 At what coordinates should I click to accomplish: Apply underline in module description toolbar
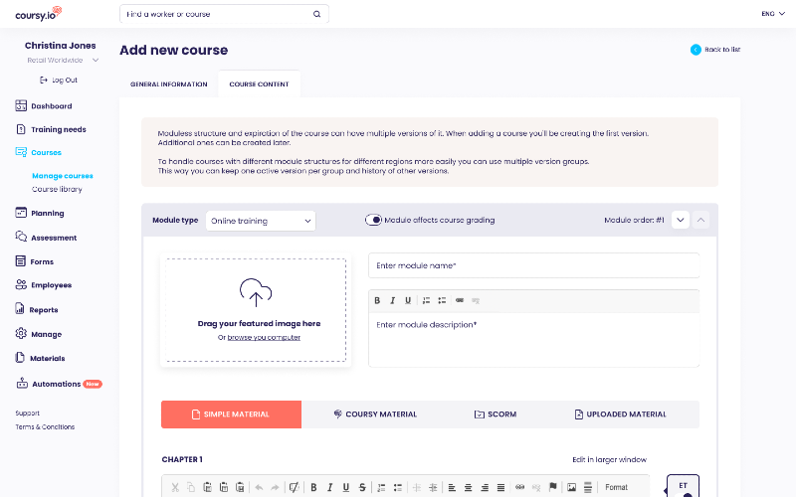coord(408,301)
